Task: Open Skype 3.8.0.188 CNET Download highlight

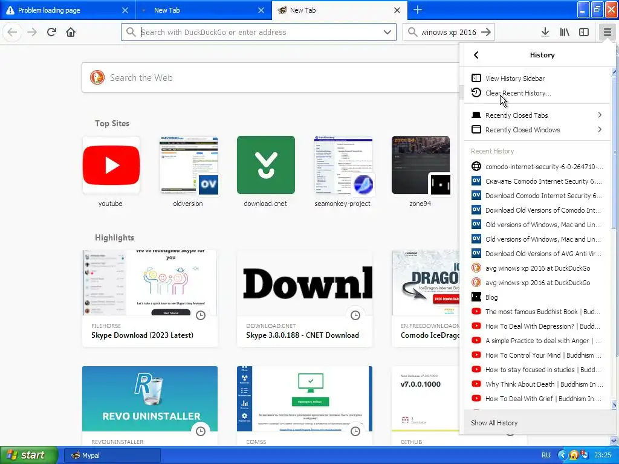Action: point(305,298)
